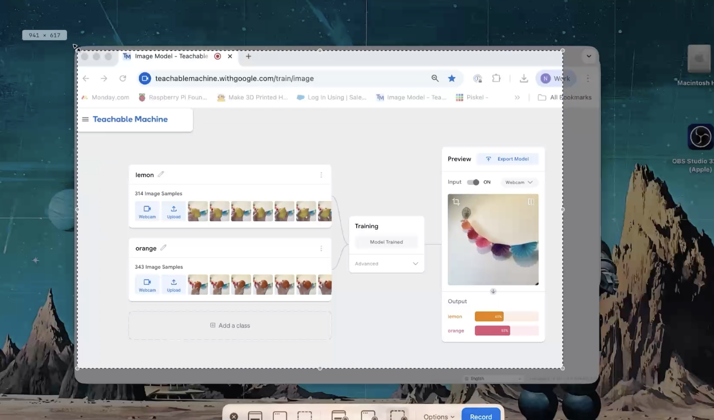The height and width of the screenshot is (420, 714).
Task: Flip the webcam preview with the mirror icon
Action: click(x=531, y=202)
